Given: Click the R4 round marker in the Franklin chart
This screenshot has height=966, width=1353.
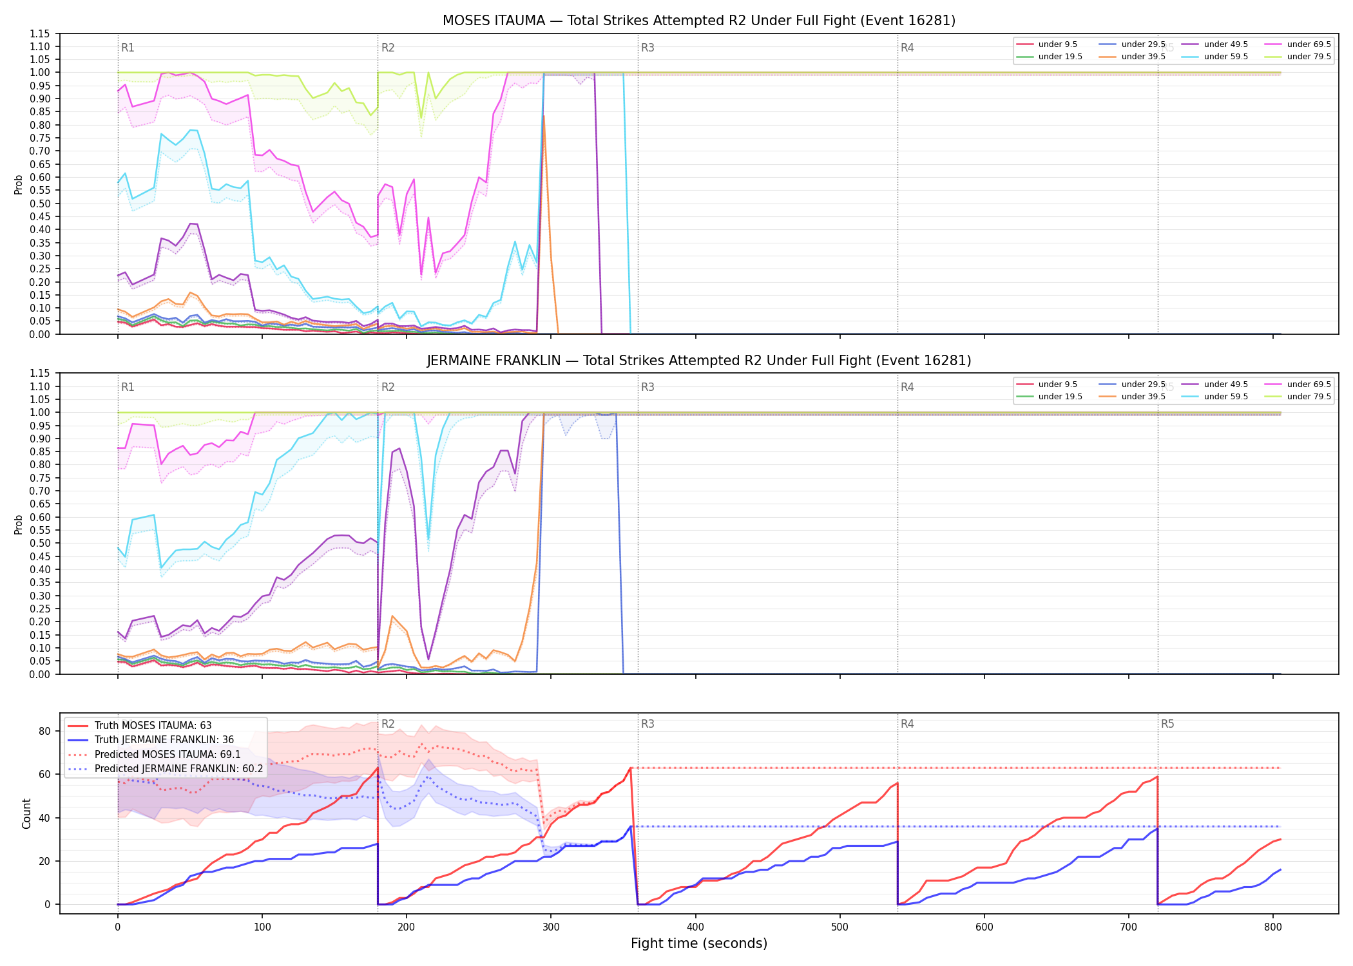Looking at the screenshot, I should (x=907, y=387).
